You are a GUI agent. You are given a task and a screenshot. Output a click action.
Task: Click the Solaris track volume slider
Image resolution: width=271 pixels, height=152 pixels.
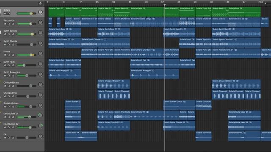coord(26,14)
